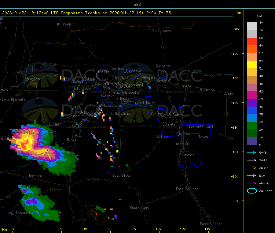Pick the bright yellow 51-54 dBZ swatch
Screen dimensions: 275x233
pyautogui.click(x=252, y=65)
